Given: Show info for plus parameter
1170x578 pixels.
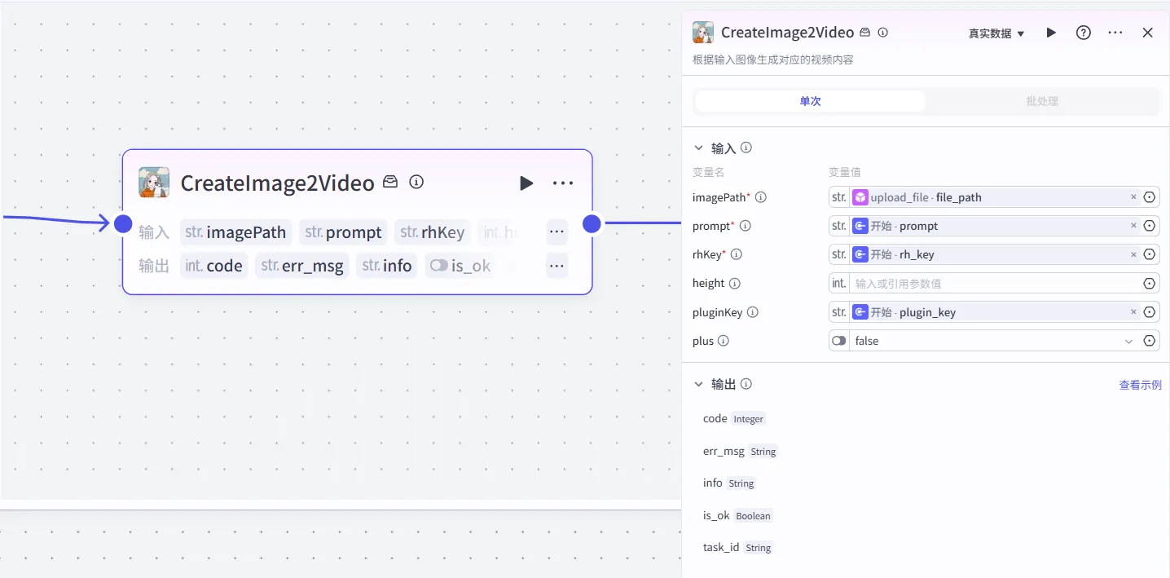Looking at the screenshot, I should click(723, 341).
